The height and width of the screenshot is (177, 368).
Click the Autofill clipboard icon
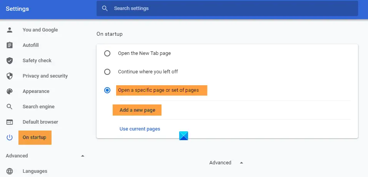tap(10, 45)
